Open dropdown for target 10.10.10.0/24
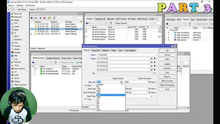 point(152,59)
